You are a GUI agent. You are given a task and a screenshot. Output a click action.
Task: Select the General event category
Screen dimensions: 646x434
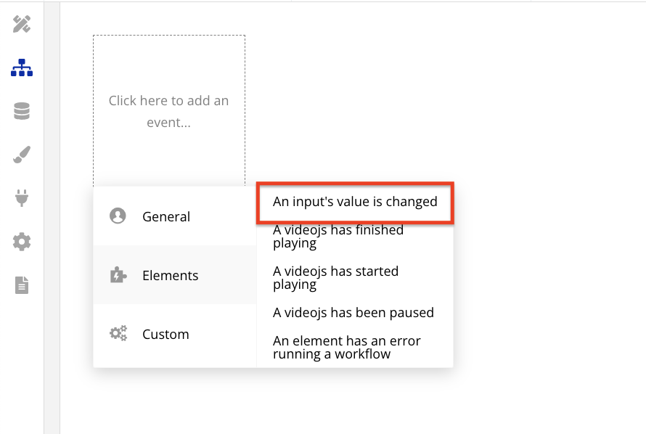[x=175, y=216]
